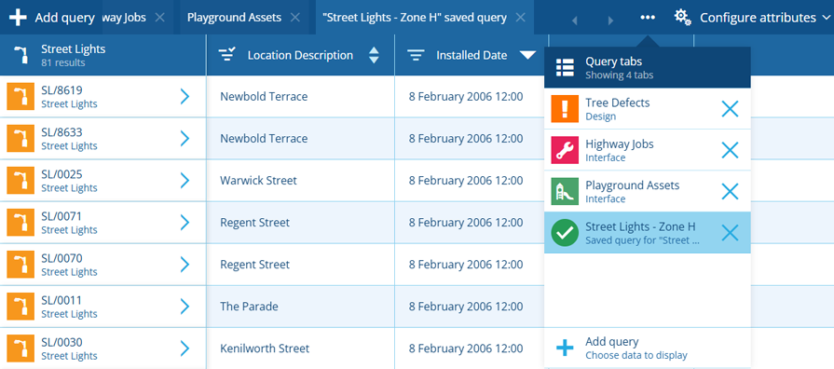The image size is (834, 369).
Task: Click the Highway Jobs wrench icon
Action: 565,150
